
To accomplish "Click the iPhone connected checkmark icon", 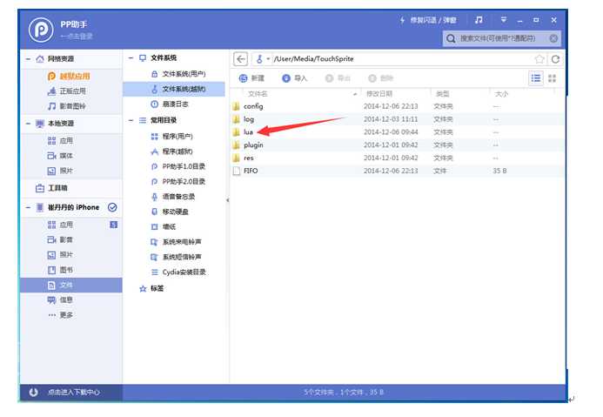I will 112,207.
